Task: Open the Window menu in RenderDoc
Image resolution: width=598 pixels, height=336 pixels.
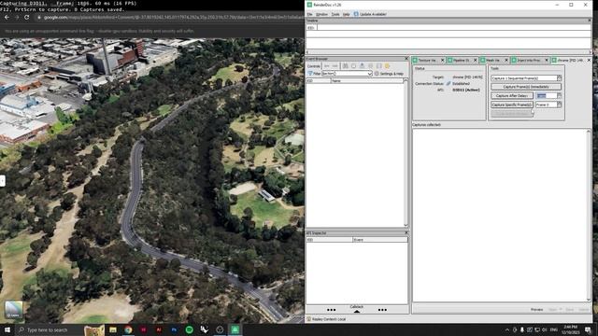Action: (x=321, y=14)
